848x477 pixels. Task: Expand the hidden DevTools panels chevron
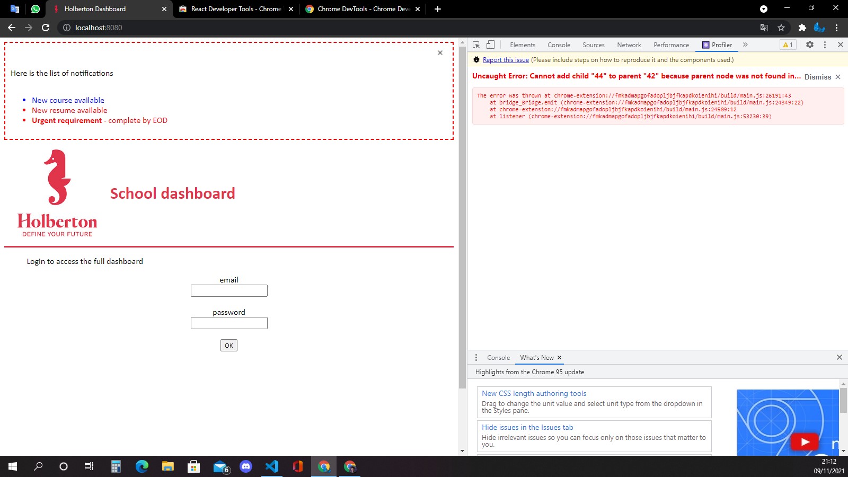746,45
